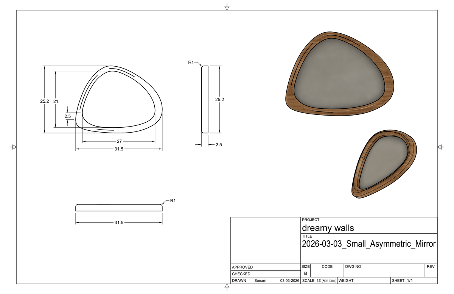
Task: Select the R1 radius callout on bottom edge view
Action: pos(173,200)
